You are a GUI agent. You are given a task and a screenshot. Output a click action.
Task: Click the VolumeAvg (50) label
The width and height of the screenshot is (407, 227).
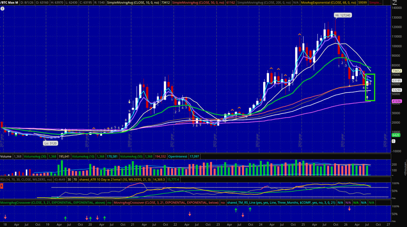(x=131, y=157)
